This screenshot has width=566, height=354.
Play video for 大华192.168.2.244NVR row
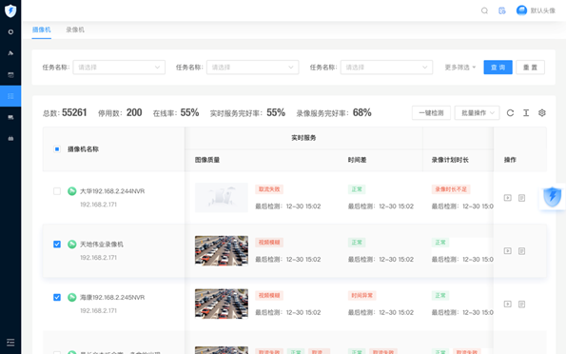(x=508, y=198)
